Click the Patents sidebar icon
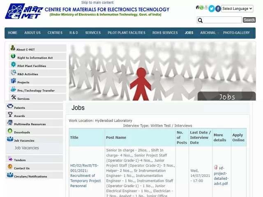The height and width of the screenshot is (197, 263). (10, 106)
